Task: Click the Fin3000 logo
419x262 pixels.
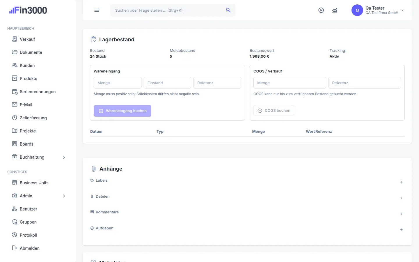Action: coord(28,10)
